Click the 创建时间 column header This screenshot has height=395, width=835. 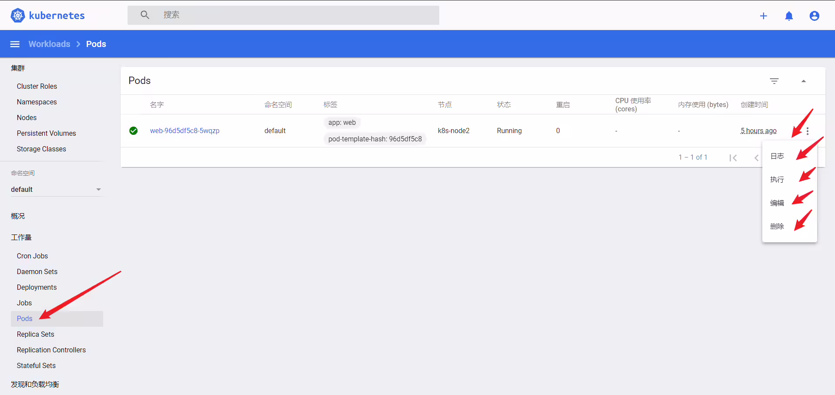(754, 104)
